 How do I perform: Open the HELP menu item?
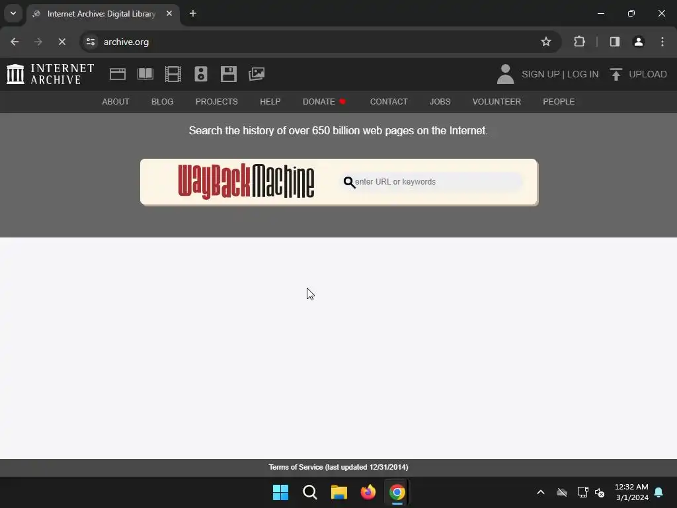(270, 102)
